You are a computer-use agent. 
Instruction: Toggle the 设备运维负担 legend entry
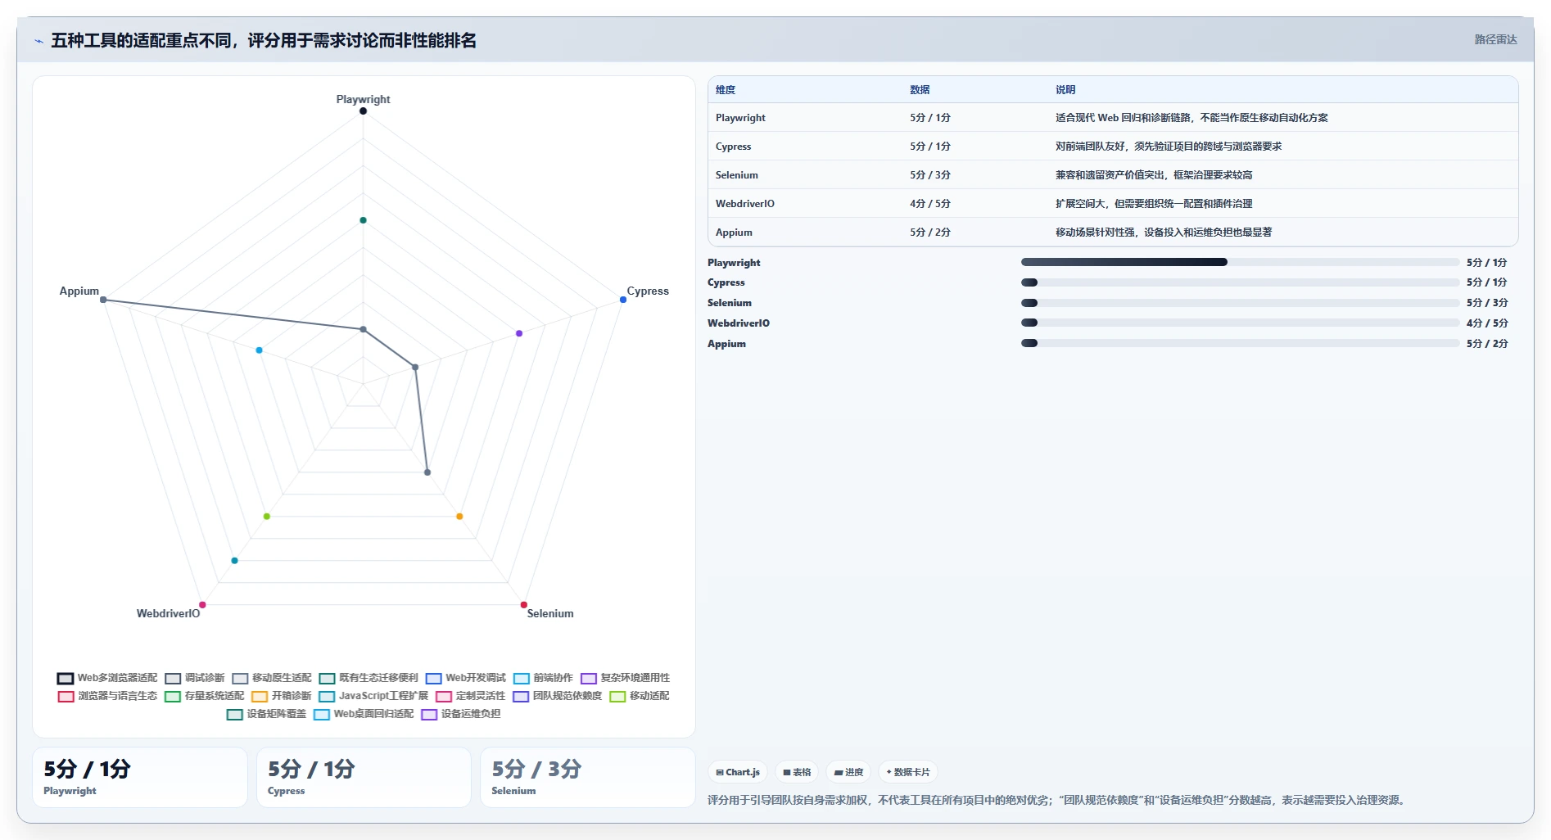point(461,714)
